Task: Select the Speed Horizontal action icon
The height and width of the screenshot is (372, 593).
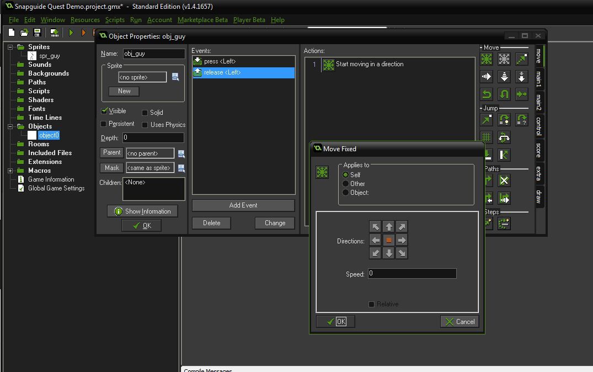Action: 487,77
